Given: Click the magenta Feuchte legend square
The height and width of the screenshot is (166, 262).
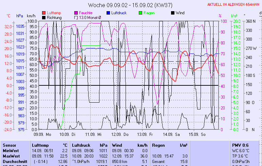Looking at the screenshot, I should coord(76,13).
